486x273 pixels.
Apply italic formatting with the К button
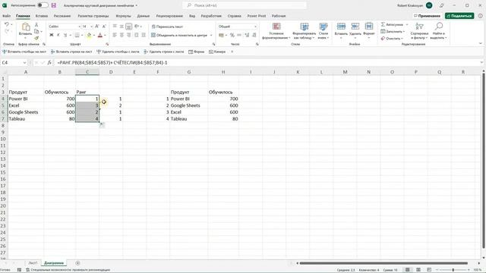coord(58,36)
